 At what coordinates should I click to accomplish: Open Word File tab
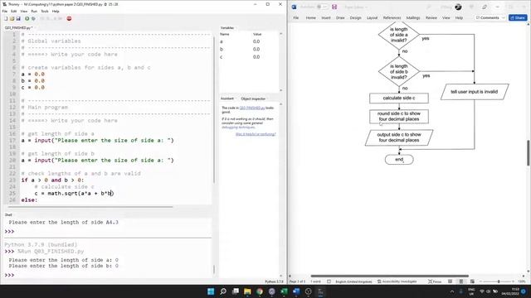coord(296,17)
